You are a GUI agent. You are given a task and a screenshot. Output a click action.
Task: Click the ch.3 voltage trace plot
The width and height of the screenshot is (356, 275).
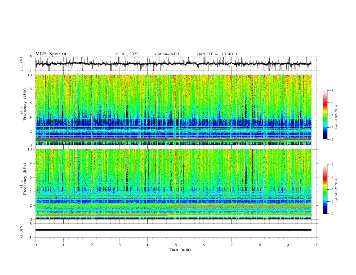(x=176, y=231)
